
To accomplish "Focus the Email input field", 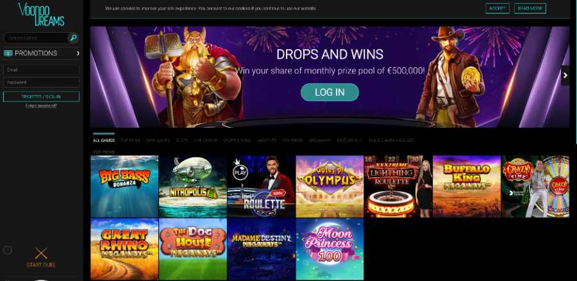I will pyautogui.click(x=41, y=69).
